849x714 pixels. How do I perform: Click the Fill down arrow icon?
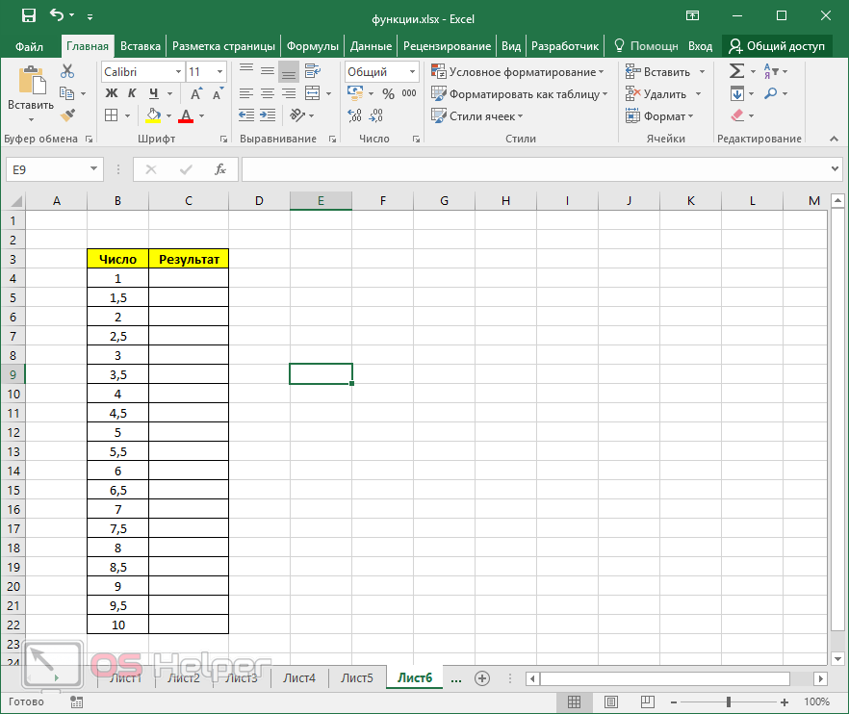(737, 93)
